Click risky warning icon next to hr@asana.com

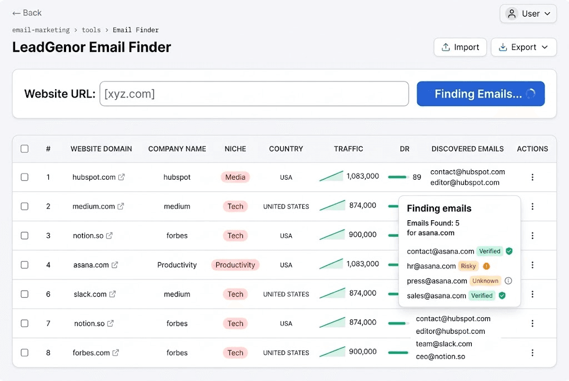486,266
